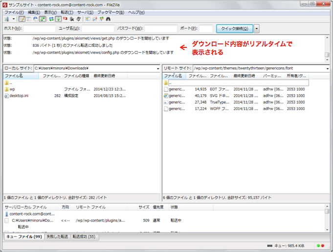
Task: Select the remote EOT font file row
Action: [234, 89]
